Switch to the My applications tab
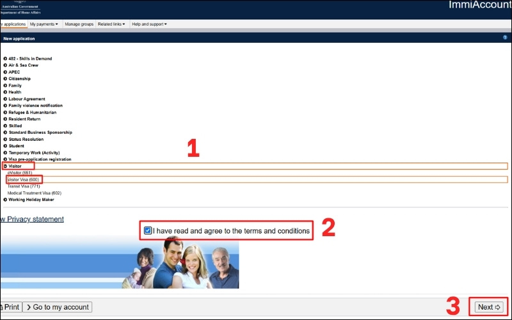512x320 pixels. coord(13,24)
